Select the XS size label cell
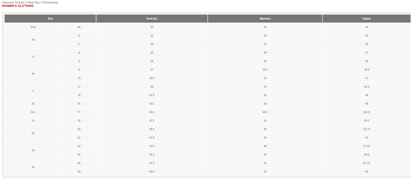Viewport: 411px width, 181px height. point(33,40)
